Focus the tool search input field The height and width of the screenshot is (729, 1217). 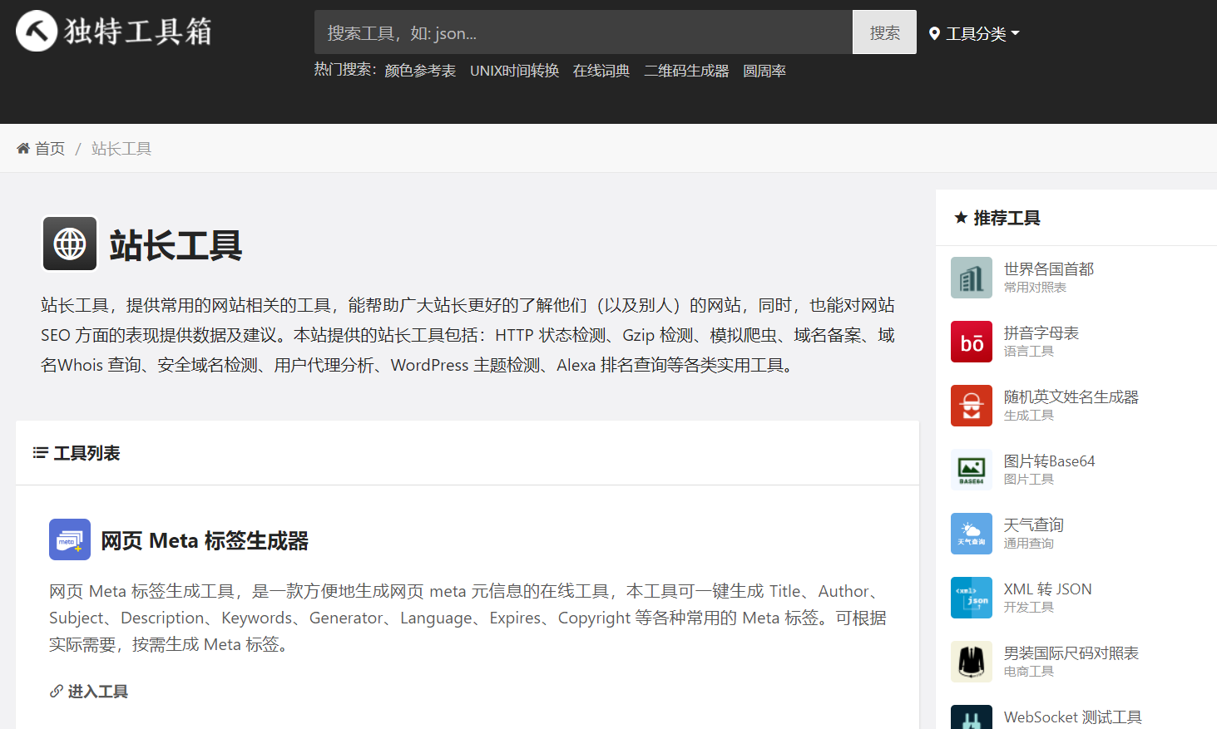point(582,32)
